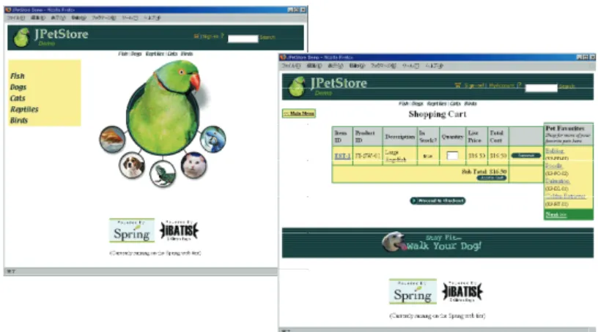Click the beagle dog circle image
This screenshot has width=598, height=332.
click(x=132, y=165)
